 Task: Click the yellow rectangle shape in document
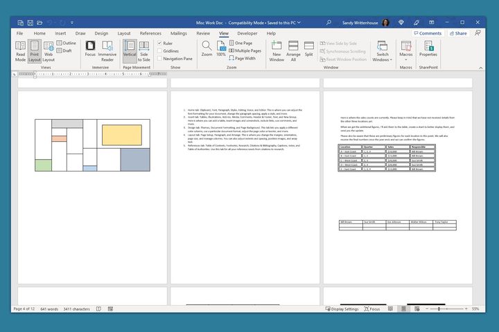pyautogui.click(x=122, y=135)
